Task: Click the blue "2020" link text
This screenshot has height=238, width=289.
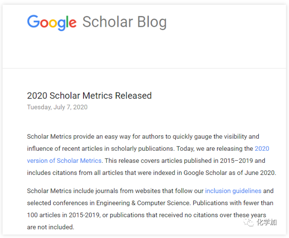Action: click(262, 149)
